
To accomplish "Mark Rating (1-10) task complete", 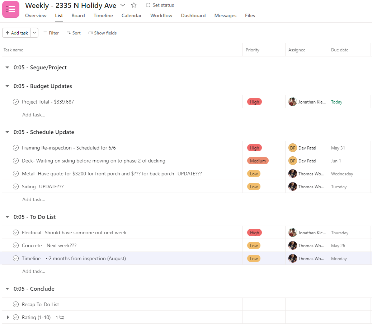I will [16, 317].
